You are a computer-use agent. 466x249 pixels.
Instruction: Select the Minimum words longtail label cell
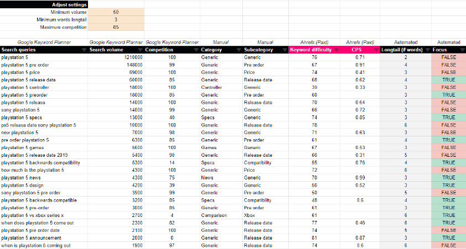pos(44,19)
